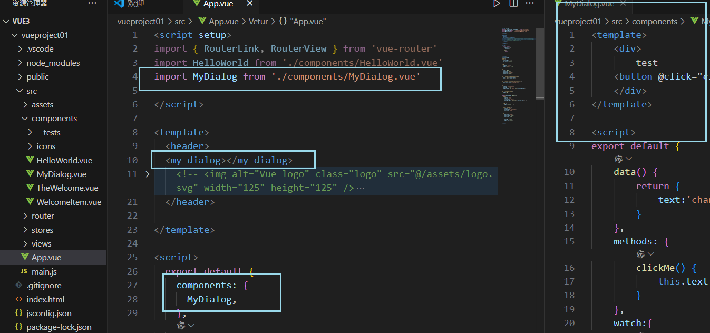Click the JS icon next to main.js
The image size is (710, 333).
(23, 271)
